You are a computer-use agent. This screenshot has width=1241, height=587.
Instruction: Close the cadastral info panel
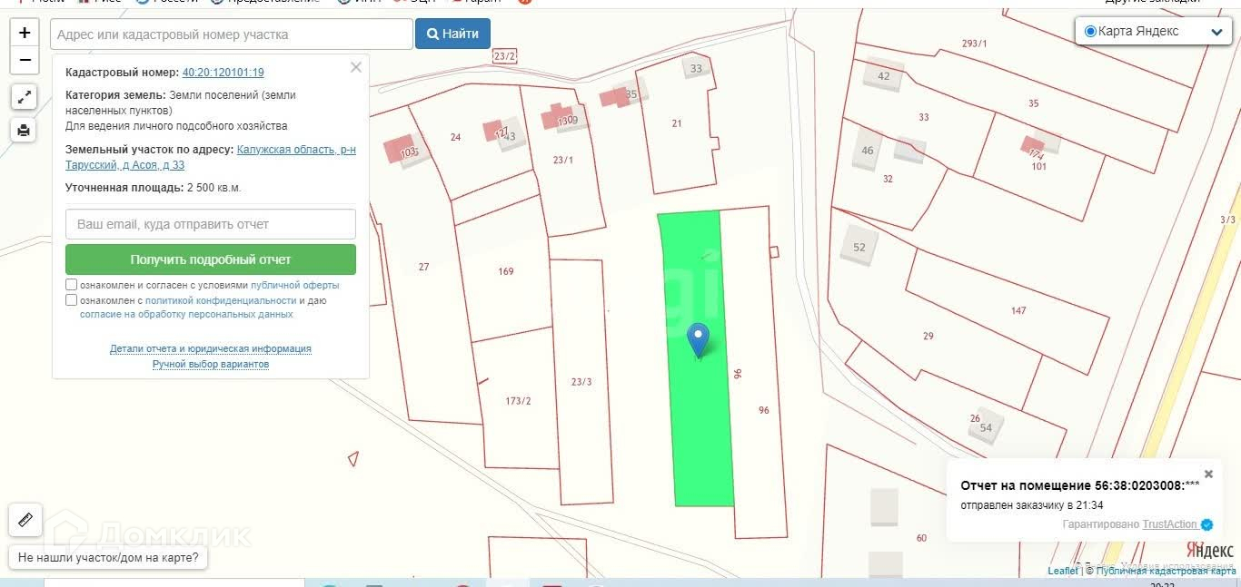[x=356, y=67]
